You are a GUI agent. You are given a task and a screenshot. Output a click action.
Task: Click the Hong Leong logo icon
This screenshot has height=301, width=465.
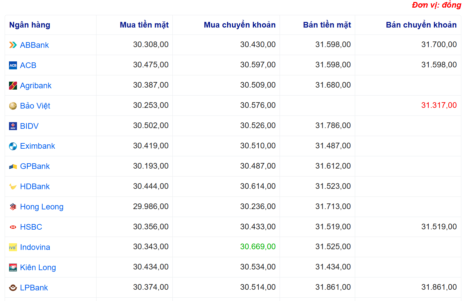click(x=13, y=207)
